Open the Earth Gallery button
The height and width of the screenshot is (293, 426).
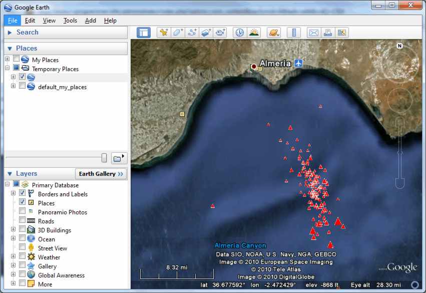tap(101, 174)
